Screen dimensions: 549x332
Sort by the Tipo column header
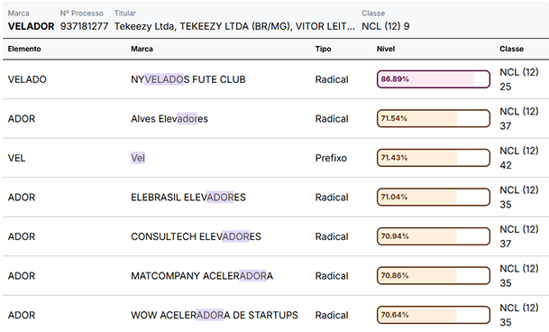[x=323, y=49]
